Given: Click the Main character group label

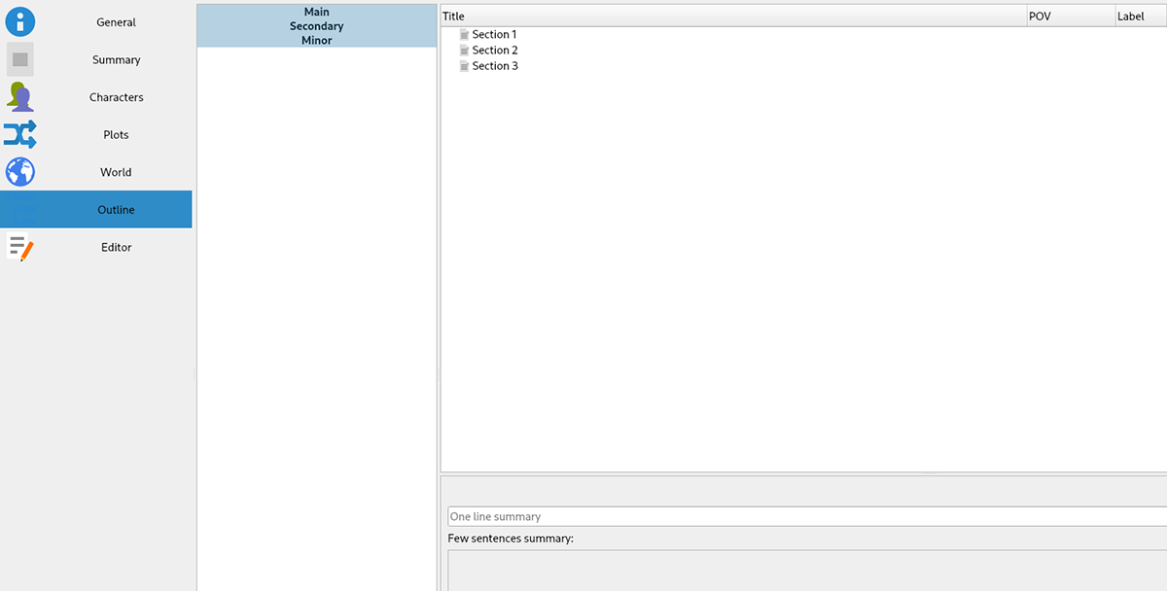Looking at the screenshot, I should (x=317, y=13).
